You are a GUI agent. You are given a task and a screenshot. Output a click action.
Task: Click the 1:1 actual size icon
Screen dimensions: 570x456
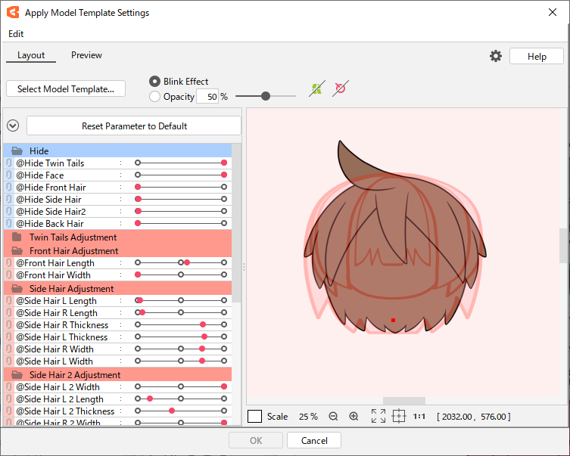[x=419, y=417]
